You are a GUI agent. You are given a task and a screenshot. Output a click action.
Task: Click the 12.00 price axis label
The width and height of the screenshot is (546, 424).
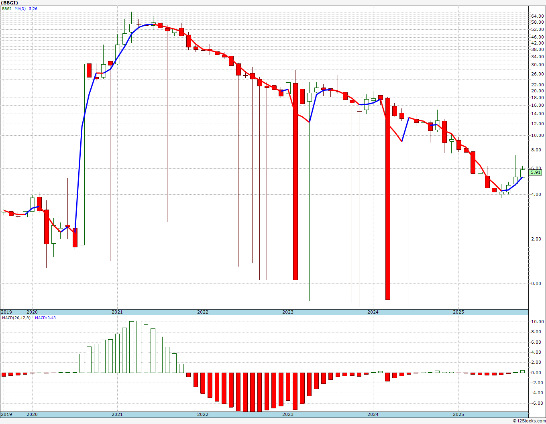tap(537, 124)
